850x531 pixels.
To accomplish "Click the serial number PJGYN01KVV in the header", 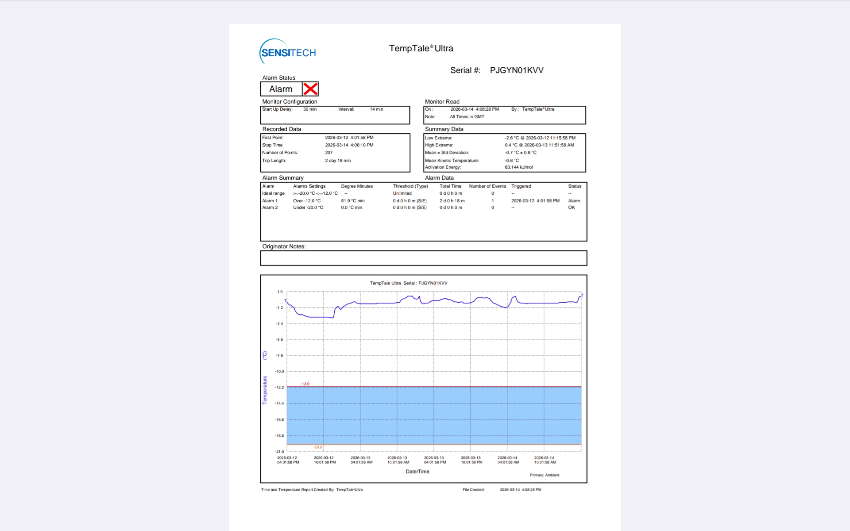I will tap(516, 70).
